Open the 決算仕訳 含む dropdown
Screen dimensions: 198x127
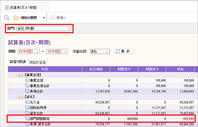[100, 52]
